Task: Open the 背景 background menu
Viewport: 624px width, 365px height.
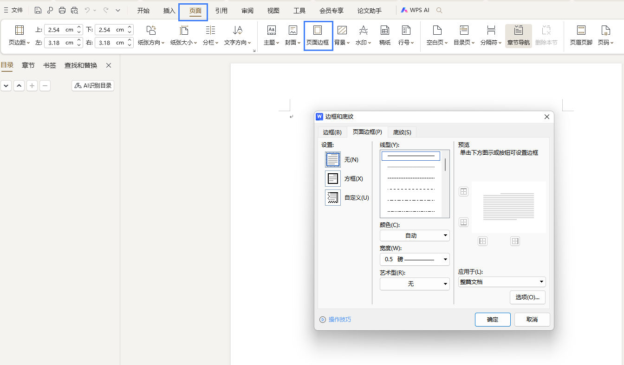Action: coord(342,36)
